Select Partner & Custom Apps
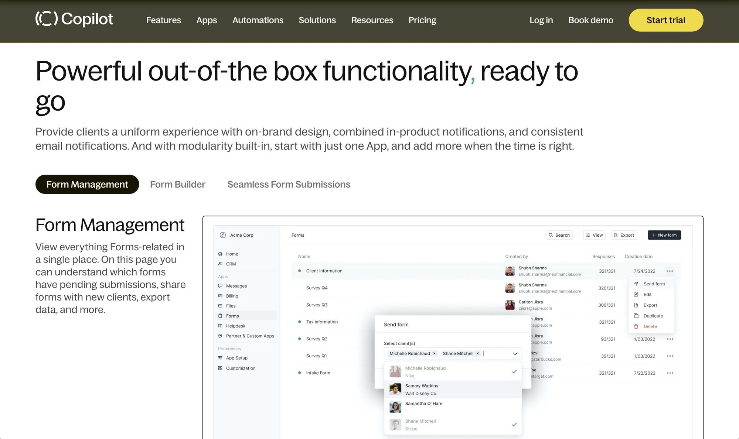The image size is (739, 439). tap(250, 336)
